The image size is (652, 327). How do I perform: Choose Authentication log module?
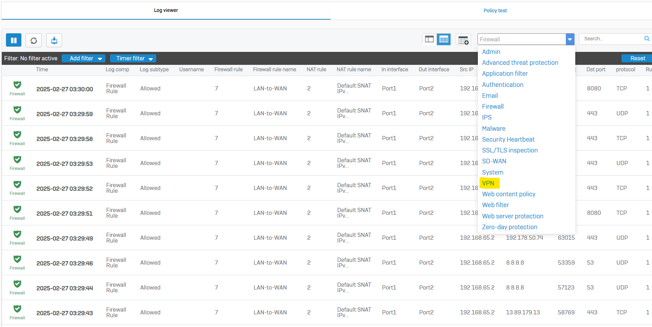tap(502, 85)
